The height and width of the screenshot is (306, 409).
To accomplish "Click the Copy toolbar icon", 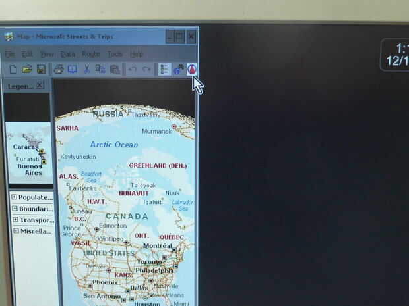I will [100, 69].
